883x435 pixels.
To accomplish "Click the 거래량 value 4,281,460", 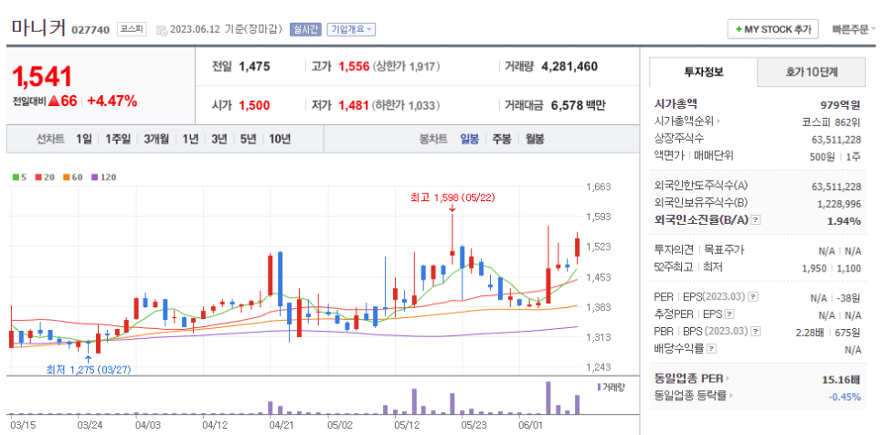I will pyautogui.click(x=569, y=67).
